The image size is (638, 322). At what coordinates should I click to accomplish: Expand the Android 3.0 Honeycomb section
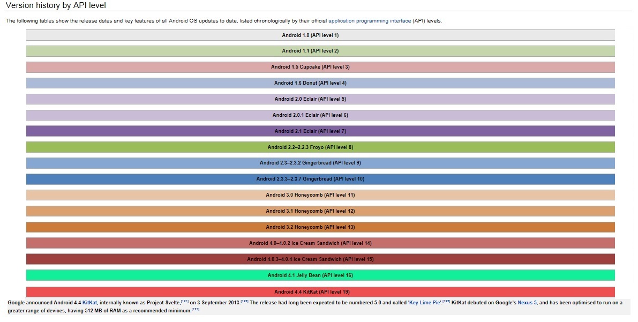point(319,194)
